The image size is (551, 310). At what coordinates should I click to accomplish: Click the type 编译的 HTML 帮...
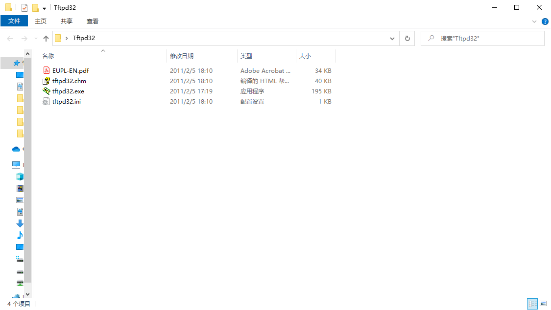[x=264, y=81]
